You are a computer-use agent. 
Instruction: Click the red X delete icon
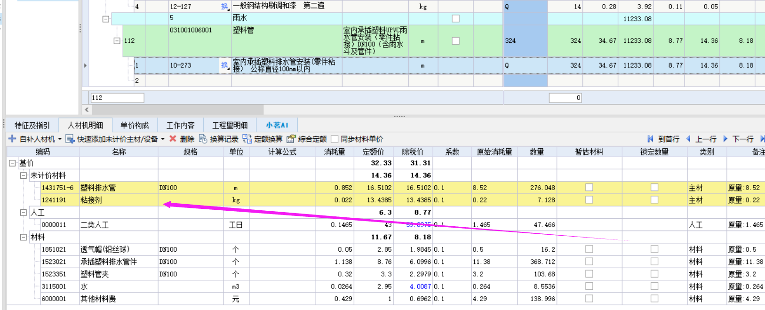[173, 139]
